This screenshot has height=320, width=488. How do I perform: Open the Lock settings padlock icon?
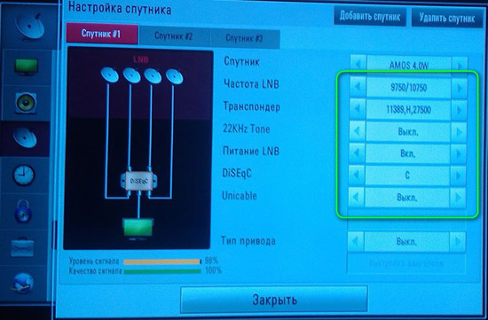pyautogui.click(x=23, y=212)
